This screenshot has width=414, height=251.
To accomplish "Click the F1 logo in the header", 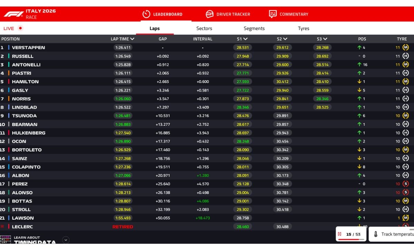I will (13, 14).
